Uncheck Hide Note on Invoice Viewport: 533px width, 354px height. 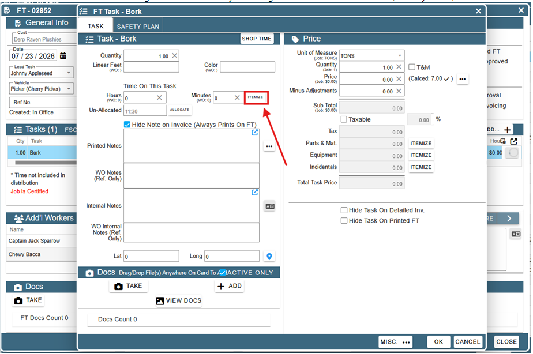click(127, 125)
